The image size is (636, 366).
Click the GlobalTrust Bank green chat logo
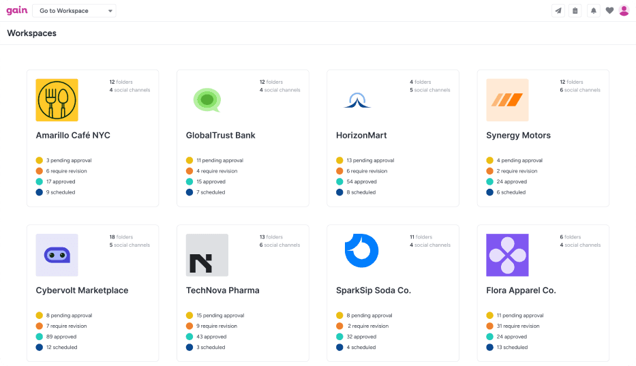[207, 100]
